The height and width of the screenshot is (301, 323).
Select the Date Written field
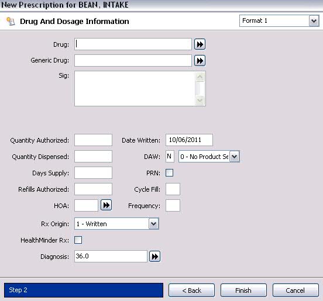(x=189, y=140)
